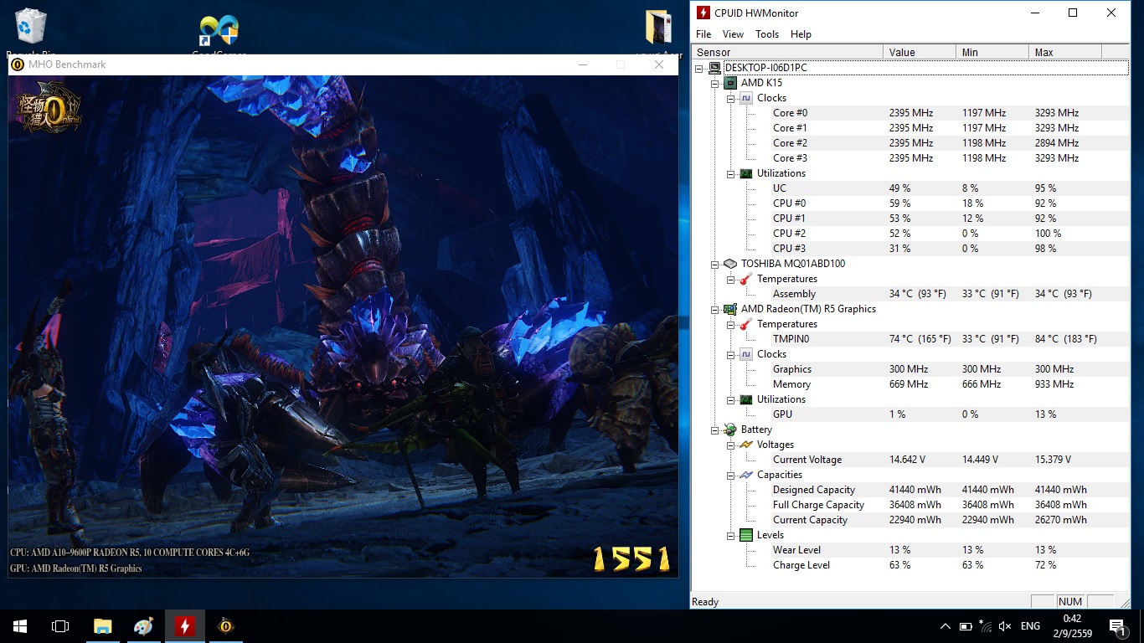This screenshot has height=643, width=1144.
Task: Click the Task View icon
Action: tap(60, 625)
